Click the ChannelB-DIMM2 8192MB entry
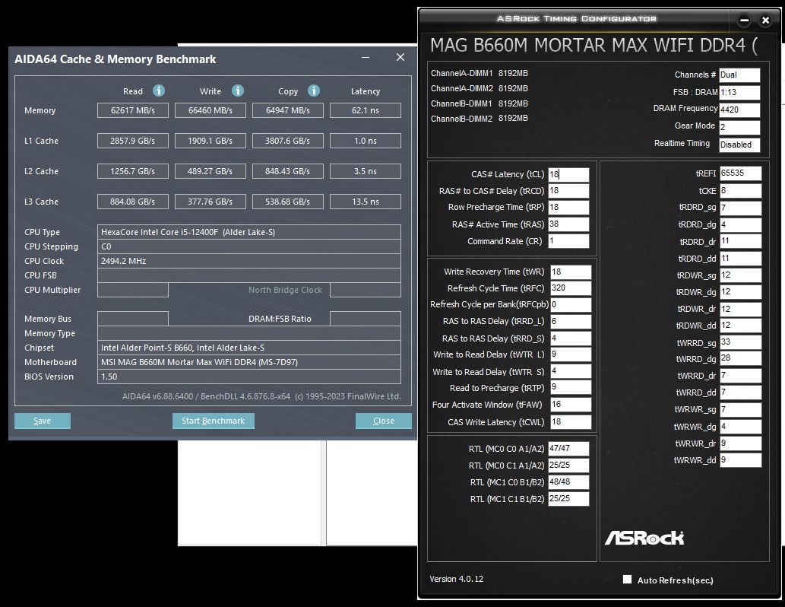The height and width of the screenshot is (607, 785). (479, 119)
